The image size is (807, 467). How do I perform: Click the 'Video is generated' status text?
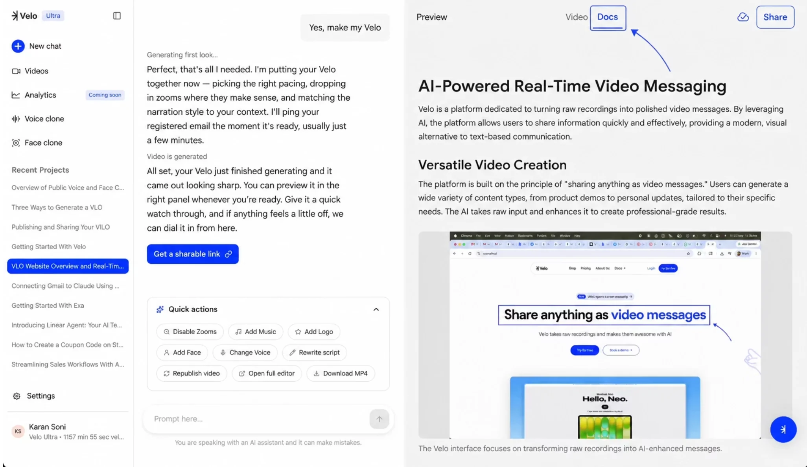177,156
